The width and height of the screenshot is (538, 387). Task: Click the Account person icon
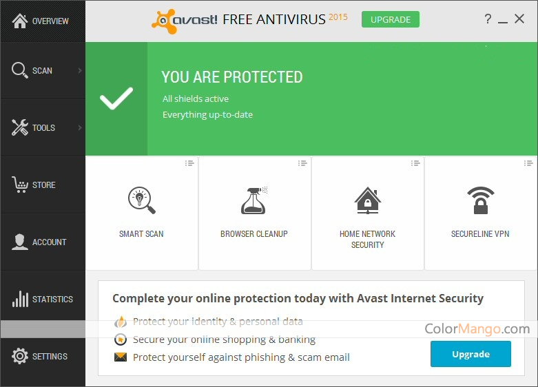tap(20, 242)
